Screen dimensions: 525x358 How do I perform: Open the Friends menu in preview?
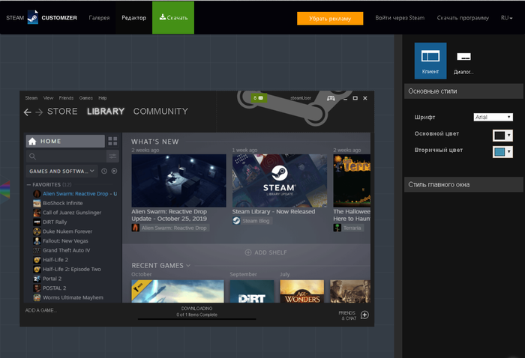(x=66, y=98)
